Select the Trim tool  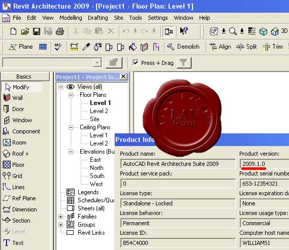click(272, 47)
